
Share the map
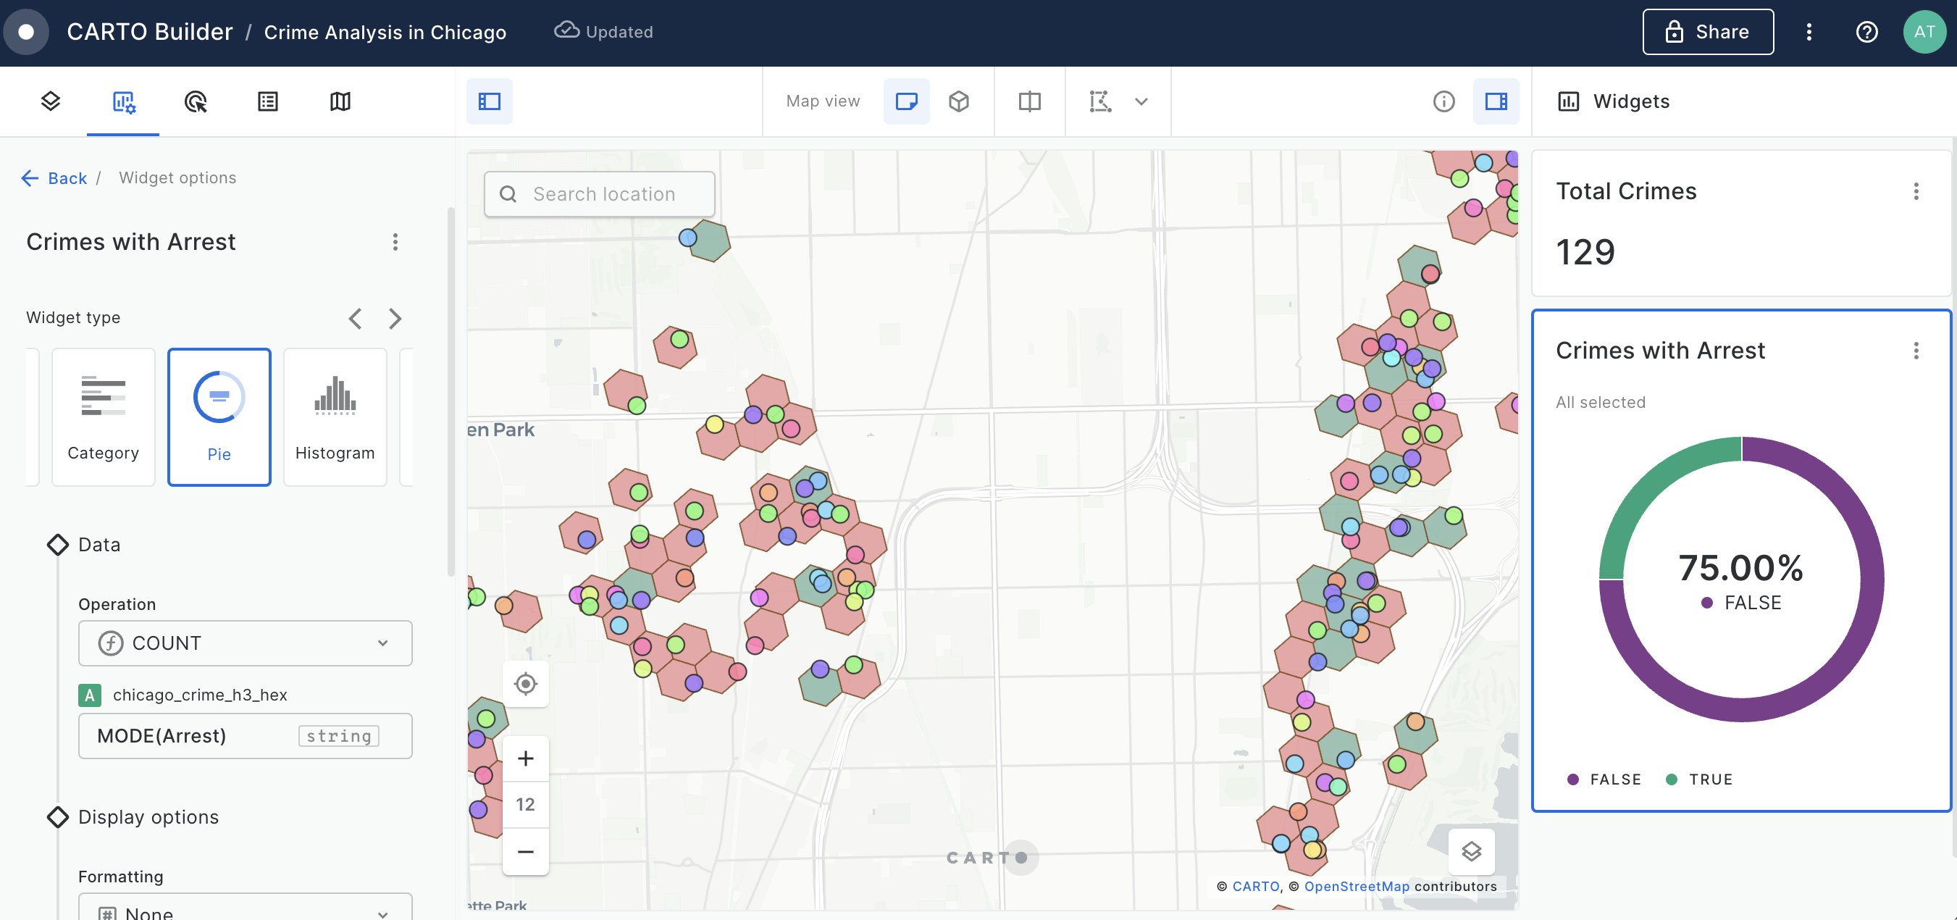[1708, 32]
